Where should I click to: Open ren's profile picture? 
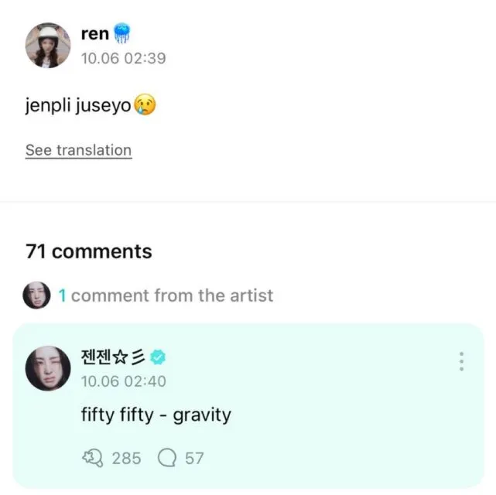48,45
